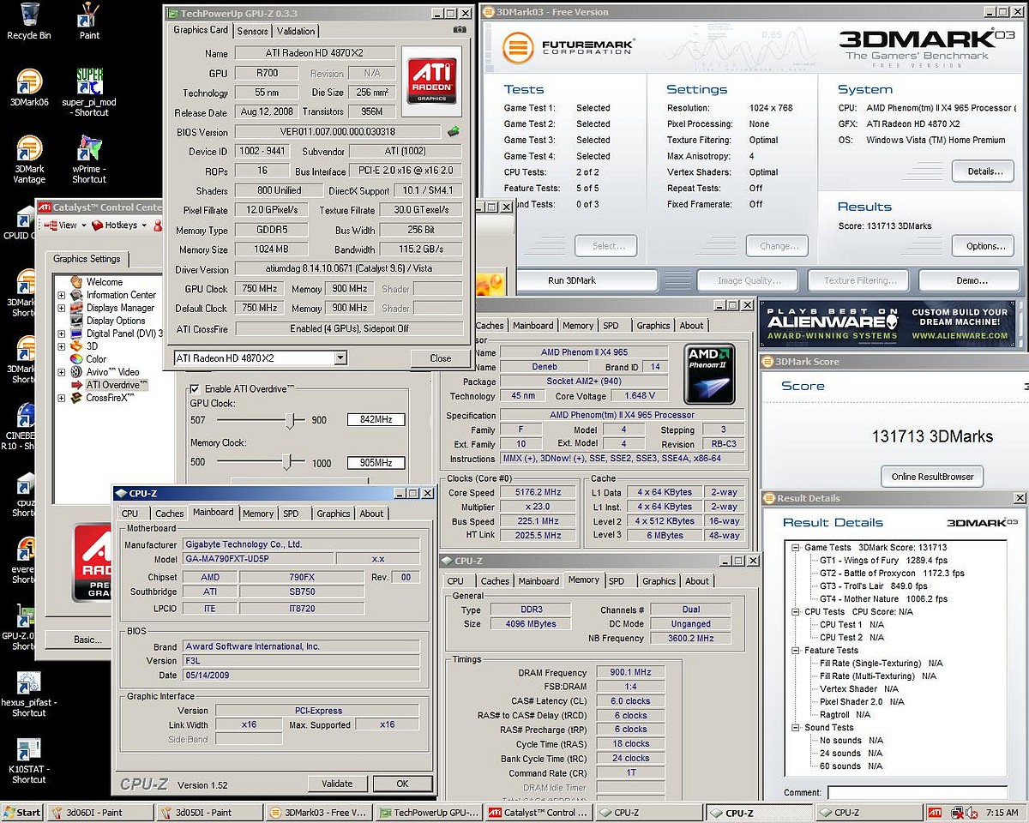Open Caches tab in CPU-Z Mainboard window
This screenshot has width=1029, height=823.
pyautogui.click(x=169, y=514)
